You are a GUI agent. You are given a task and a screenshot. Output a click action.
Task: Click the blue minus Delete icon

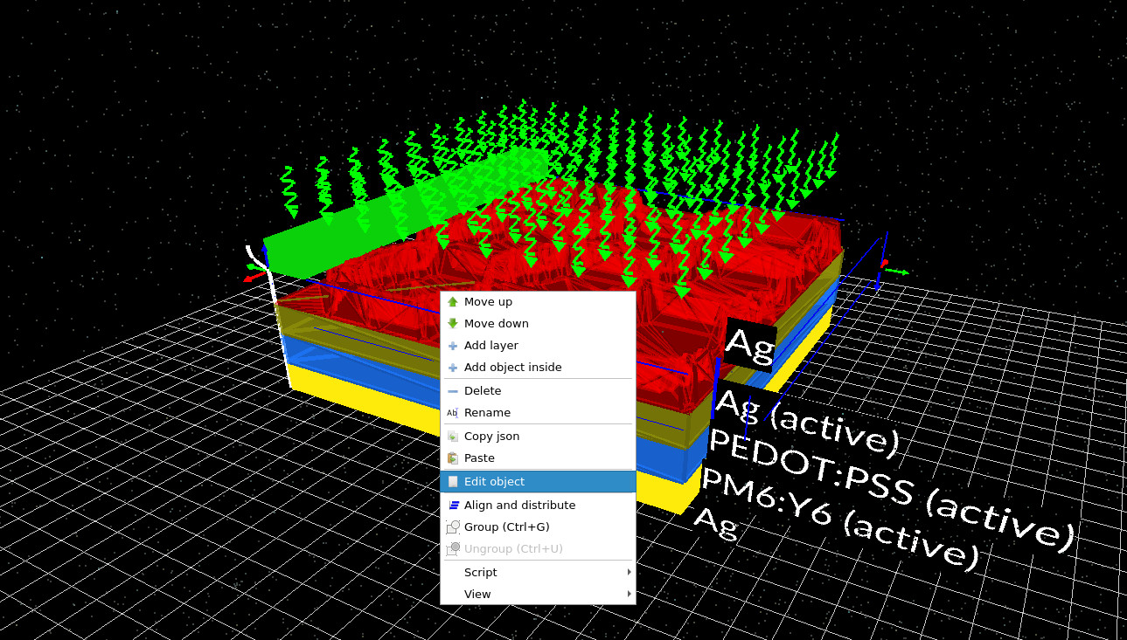(454, 390)
